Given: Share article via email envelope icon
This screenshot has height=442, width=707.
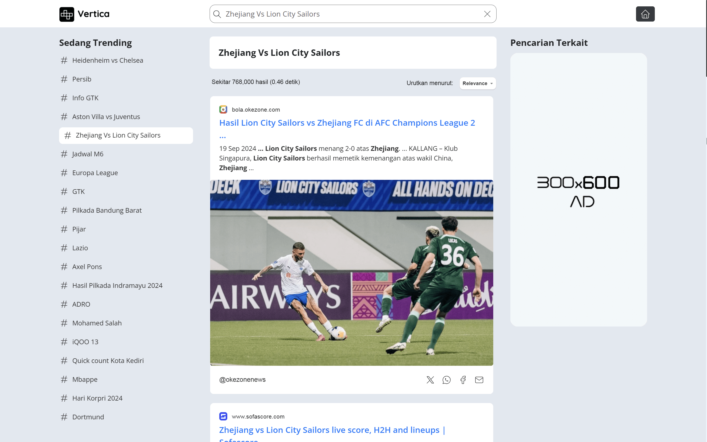Looking at the screenshot, I should (x=479, y=380).
